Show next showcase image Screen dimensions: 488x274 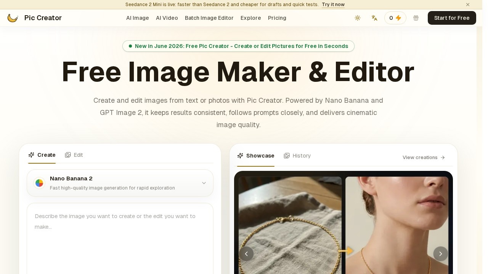pyautogui.click(x=441, y=254)
